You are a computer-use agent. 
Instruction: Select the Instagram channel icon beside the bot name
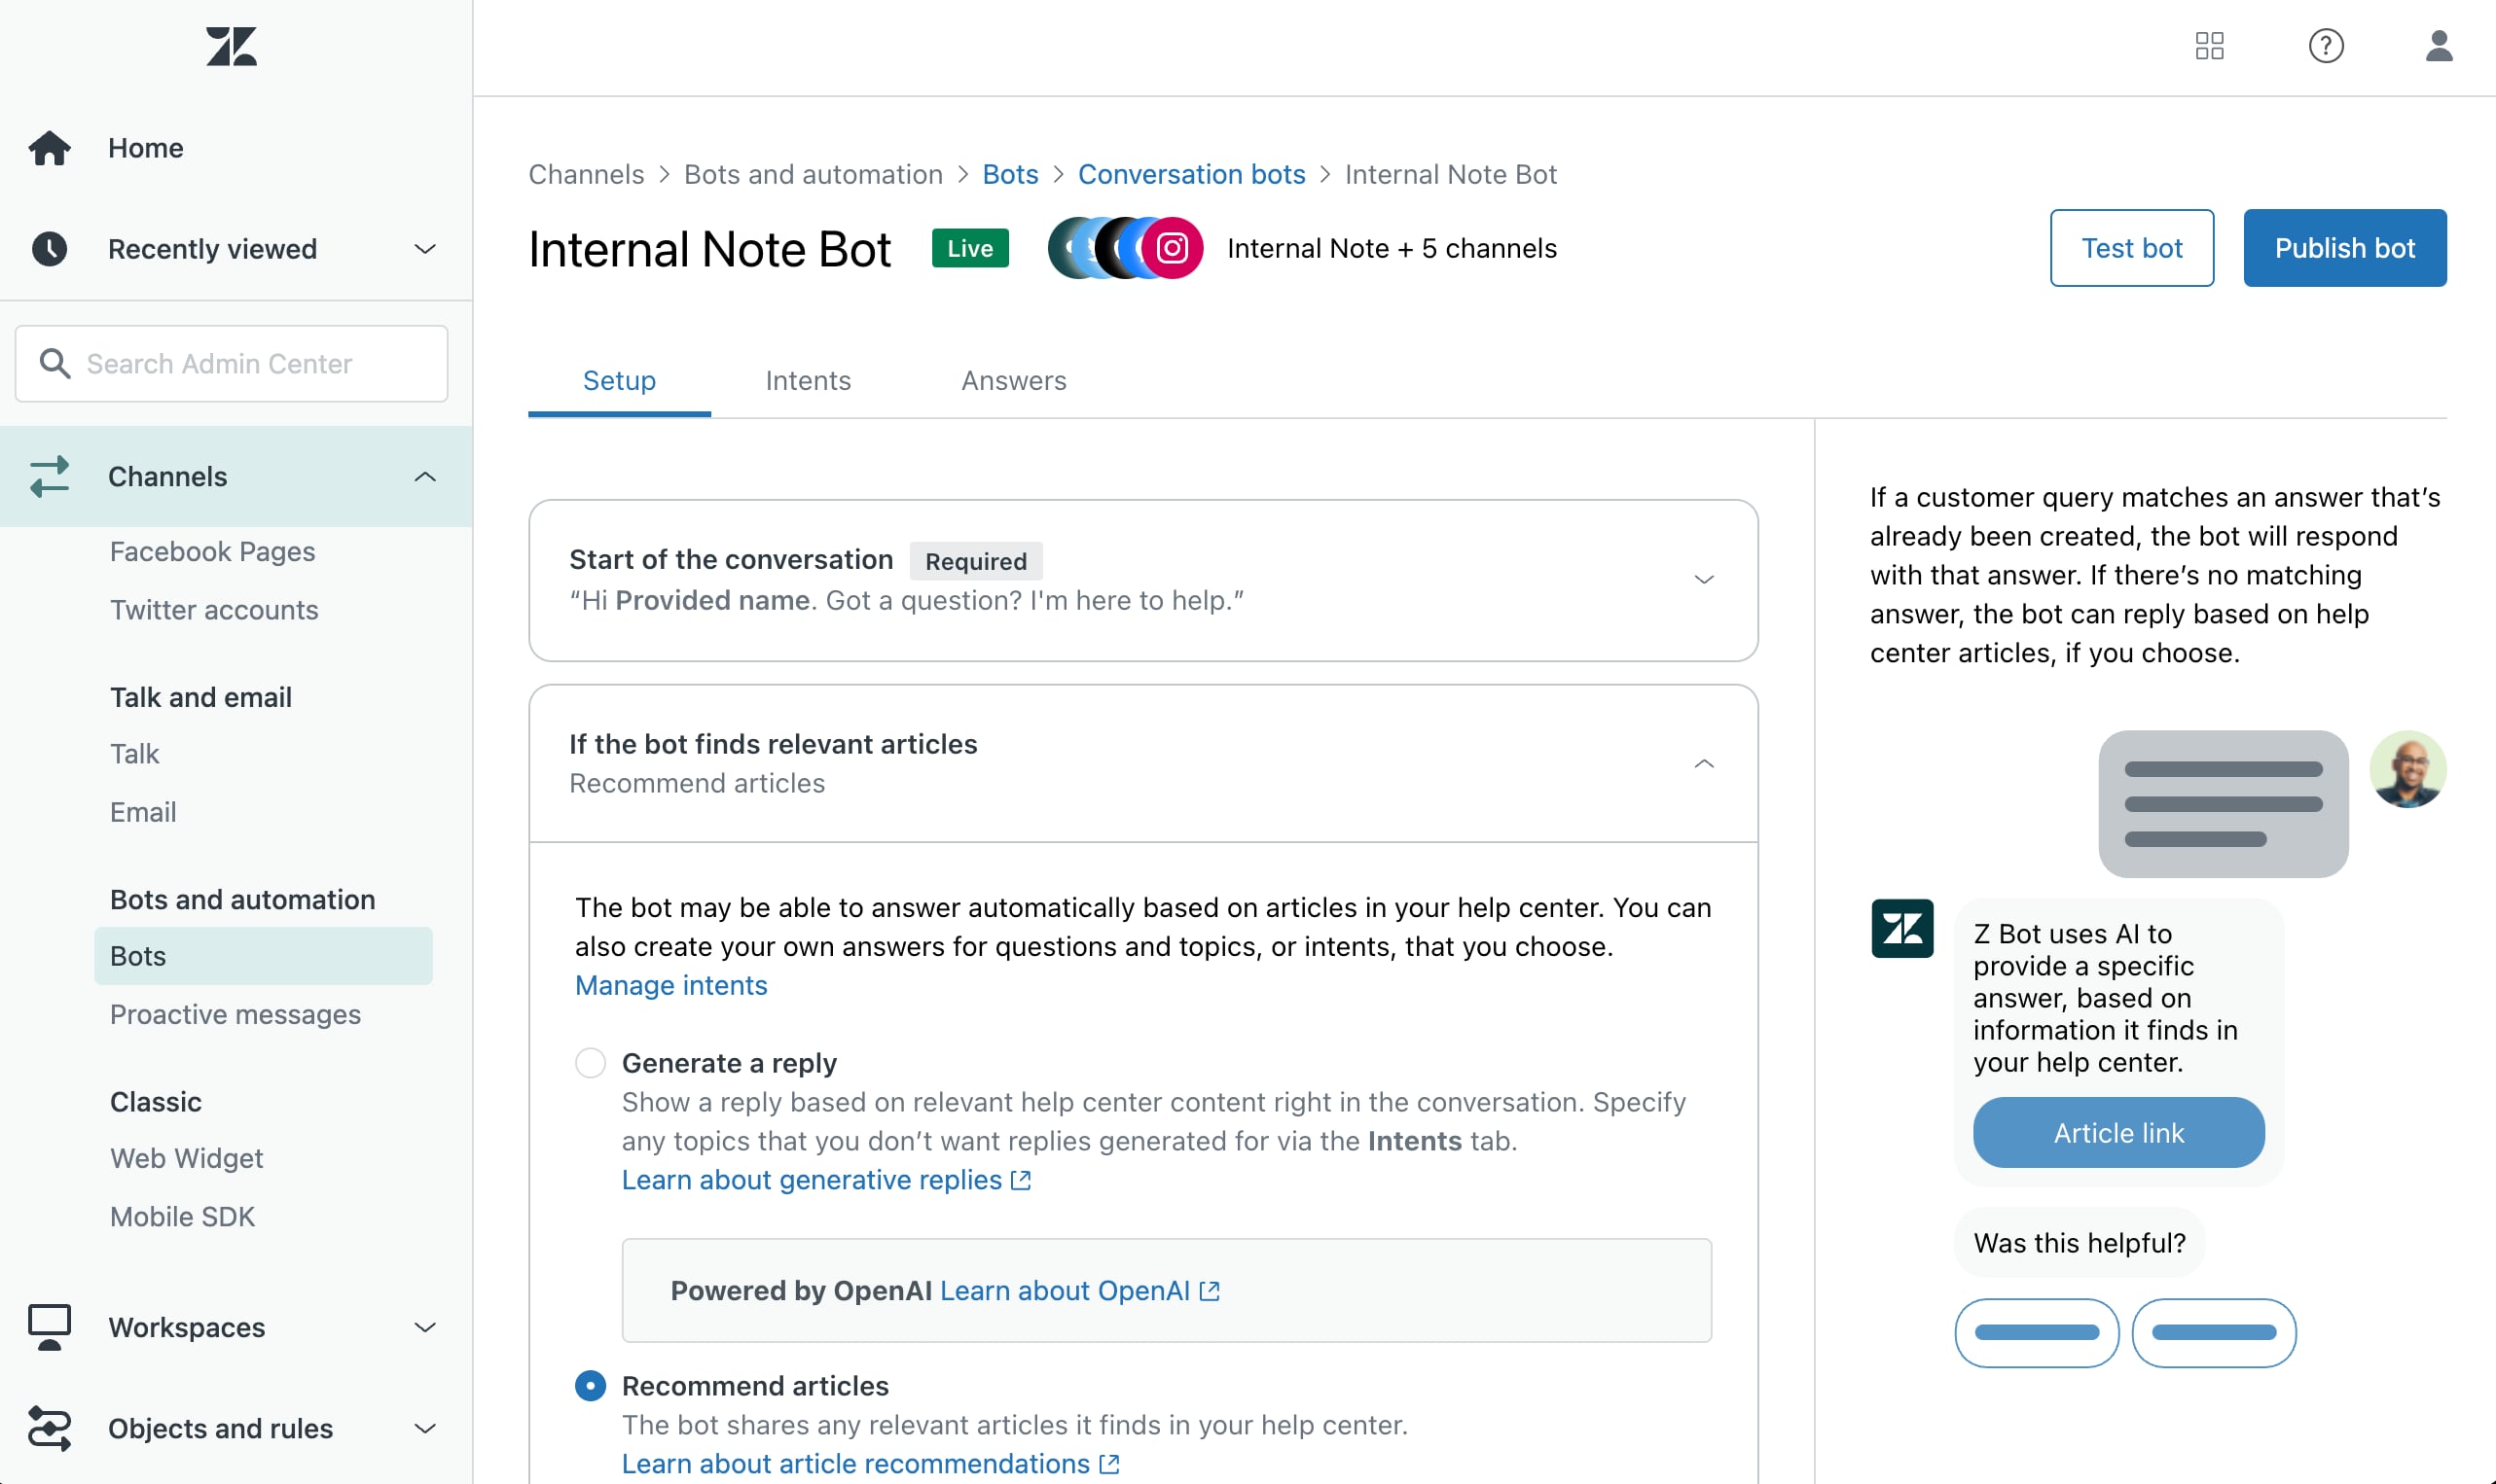[1173, 248]
